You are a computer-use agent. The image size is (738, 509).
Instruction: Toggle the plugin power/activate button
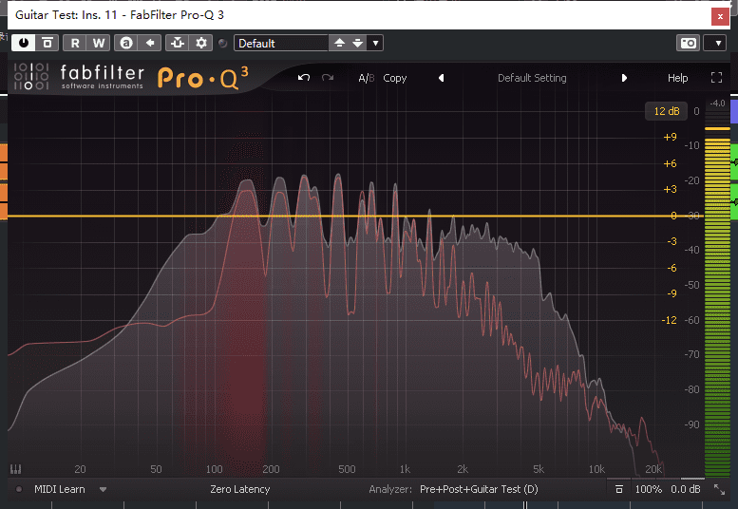(24, 44)
